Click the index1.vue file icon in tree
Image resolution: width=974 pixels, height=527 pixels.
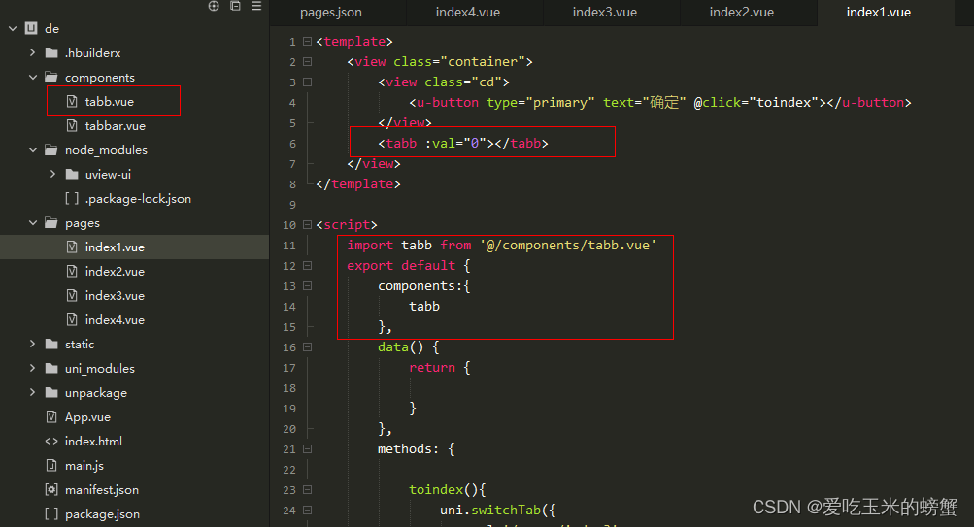coord(72,247)
